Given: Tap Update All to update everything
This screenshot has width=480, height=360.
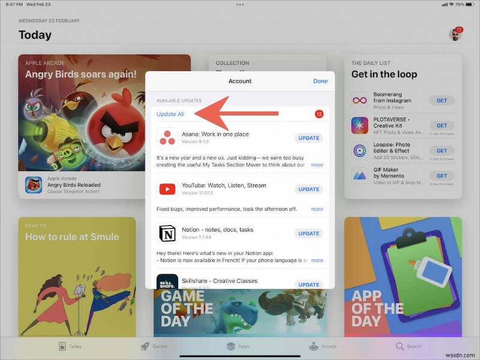Looking at the screenshot, I should click(170, 113).
